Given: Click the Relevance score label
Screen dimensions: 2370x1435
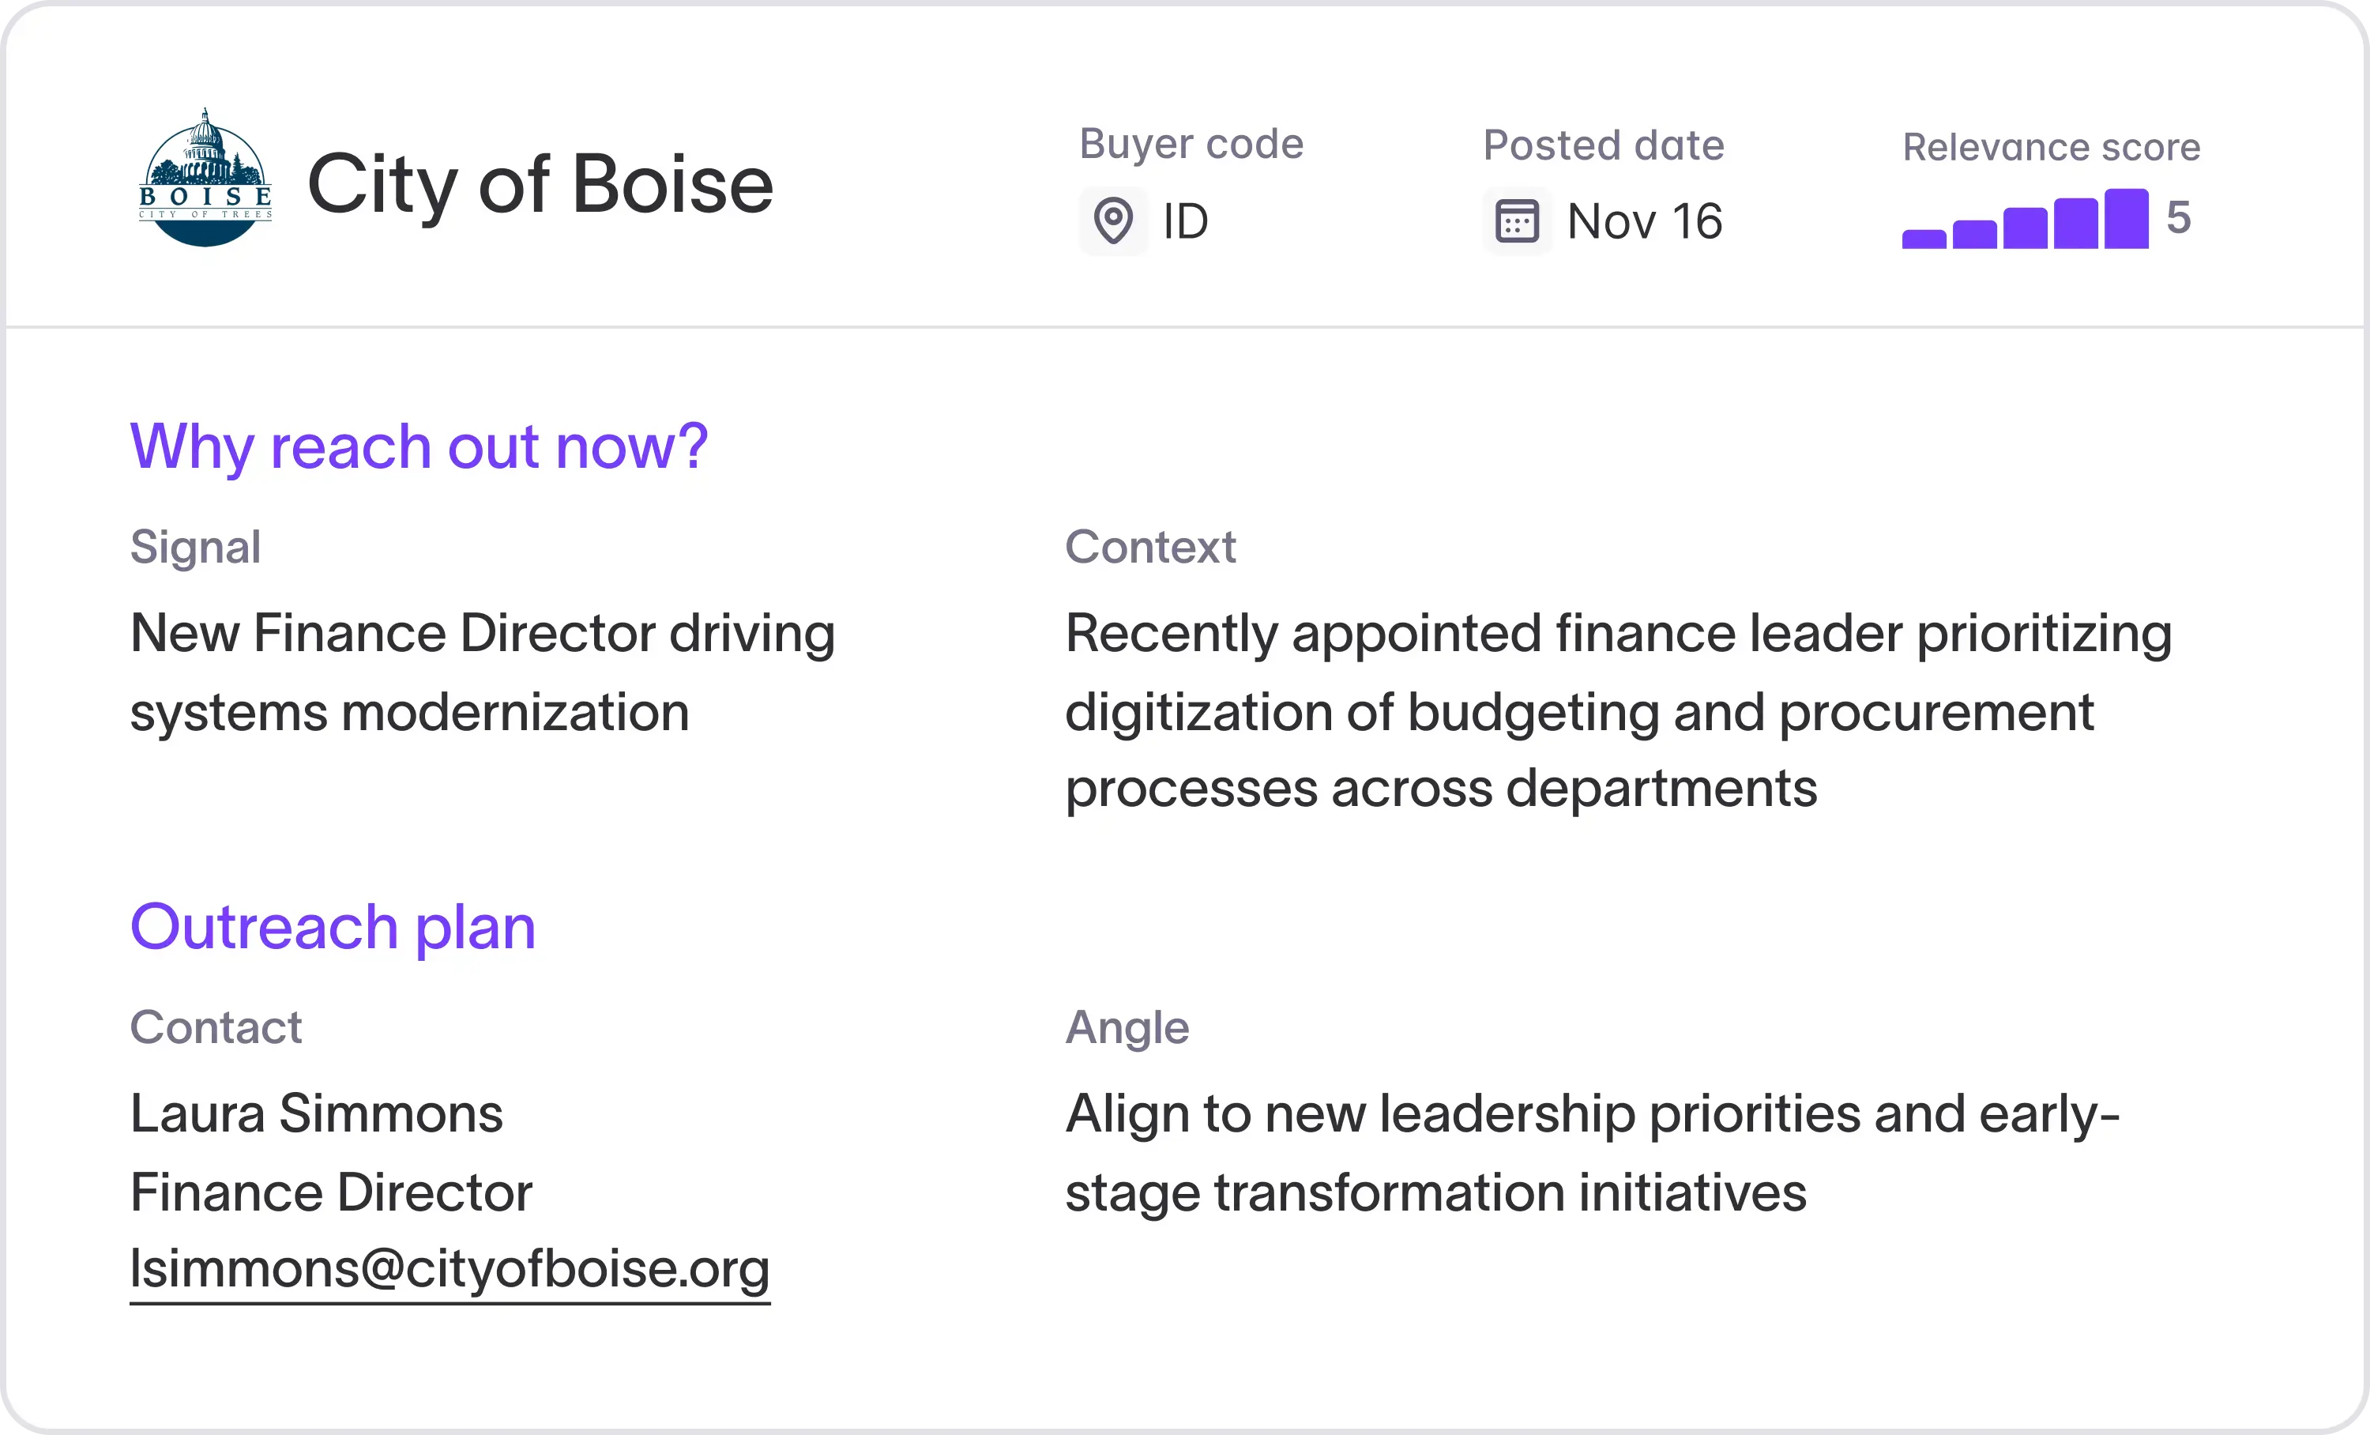Looking at the screenshot, I should (x=2051, y=147).
